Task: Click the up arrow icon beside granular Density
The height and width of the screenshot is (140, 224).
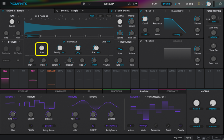Action: click(60, 65)
